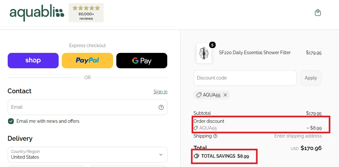This screenshot has width=339, height=167.
Task: Open the shopping bag cart icon
Action: (318, 13)
